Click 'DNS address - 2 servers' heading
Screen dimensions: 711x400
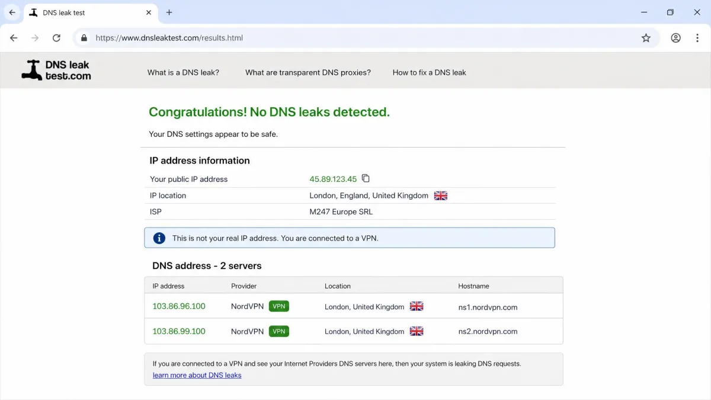coord(207,265)
